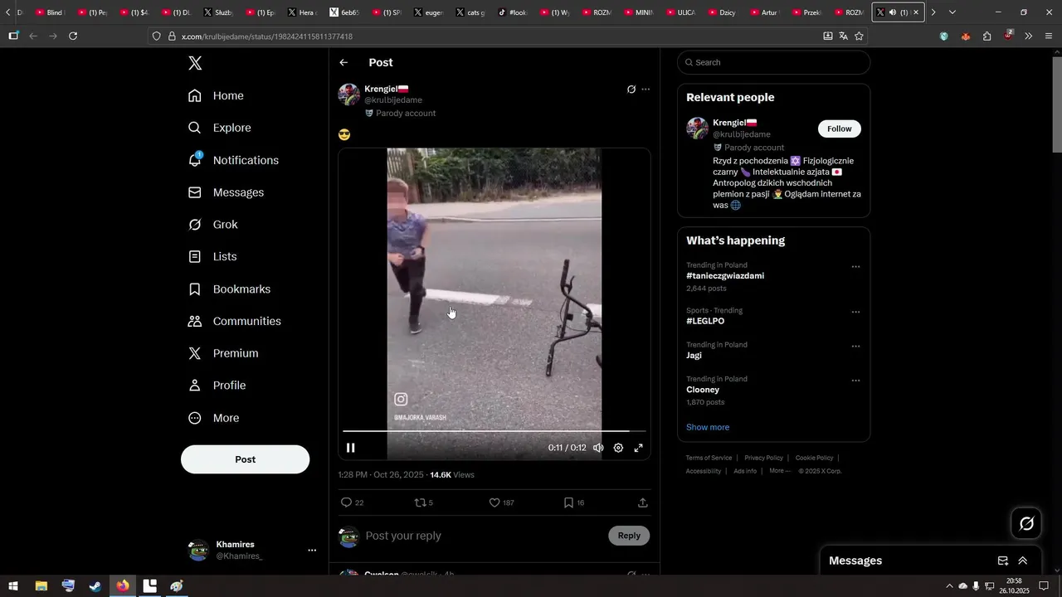Open Krengiel's profile avatar on the post
Viewport: 1062px width, 597px height.
(349, 95)
